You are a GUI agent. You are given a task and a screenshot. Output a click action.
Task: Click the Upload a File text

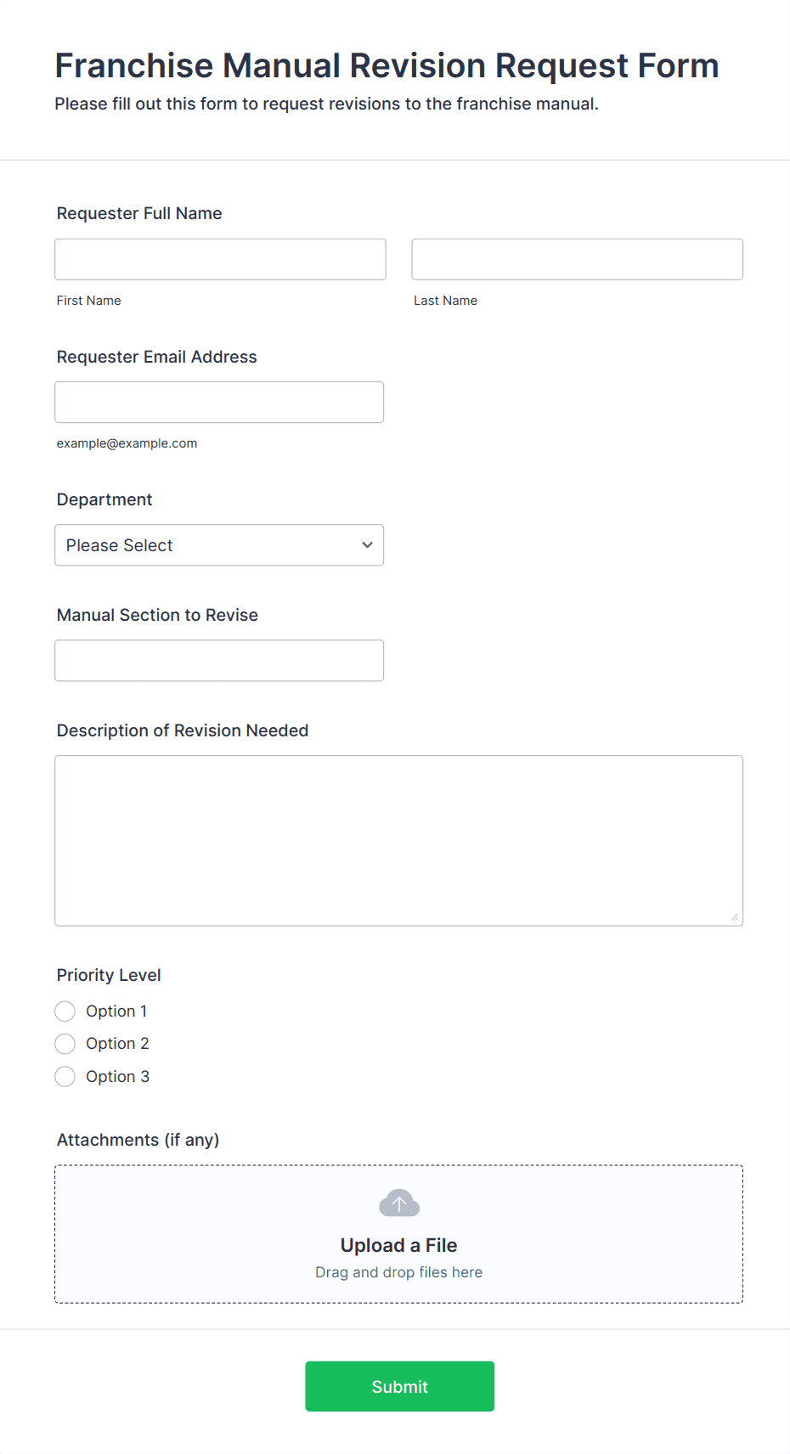pos(398,1245)
